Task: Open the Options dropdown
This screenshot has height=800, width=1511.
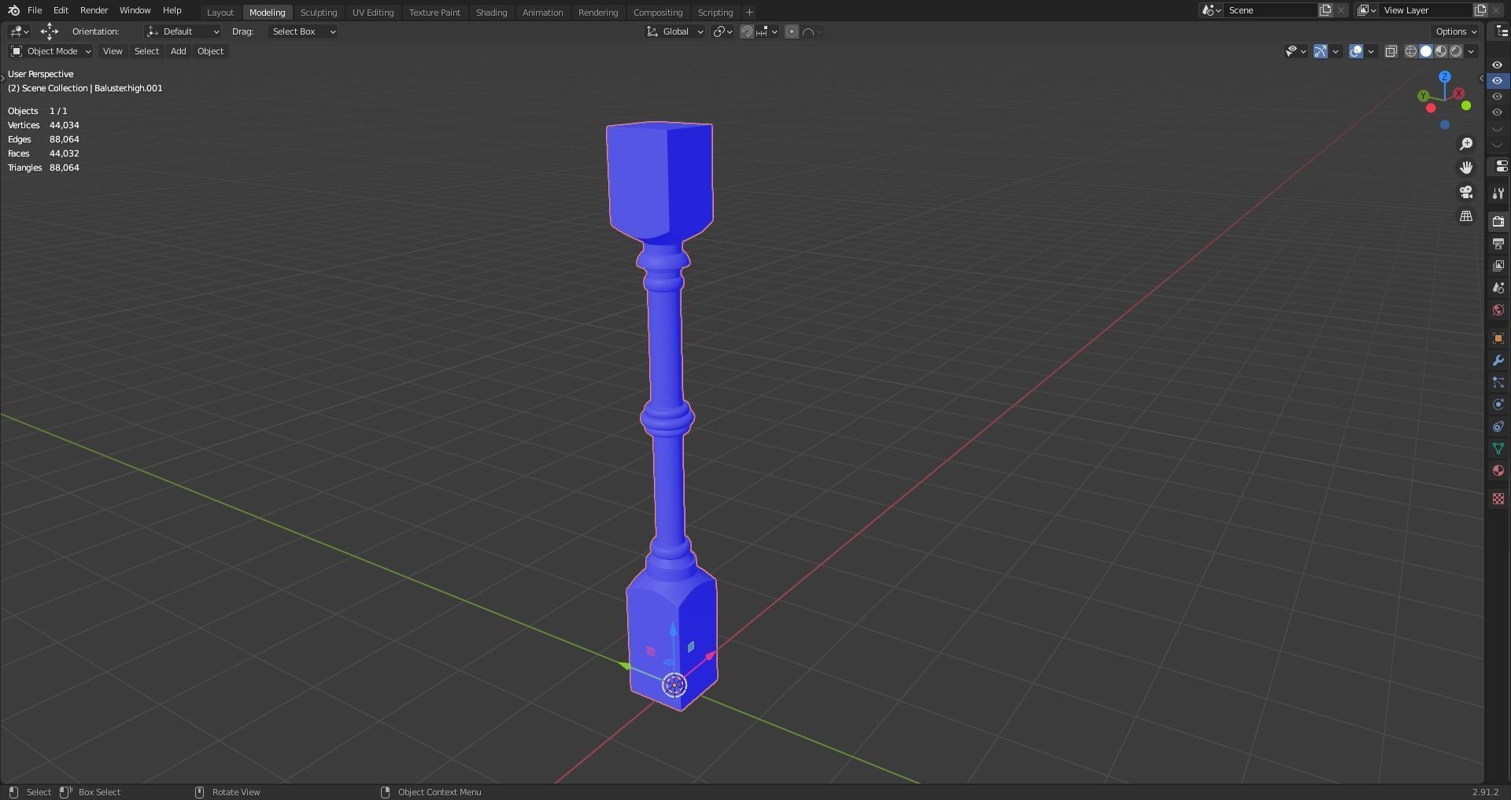Action: (x=1455, y=31)
